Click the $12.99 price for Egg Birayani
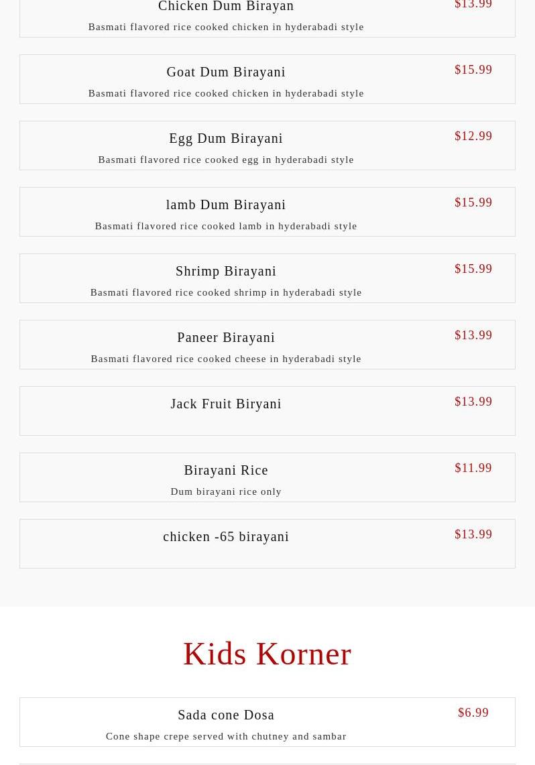 pos(473,136)
